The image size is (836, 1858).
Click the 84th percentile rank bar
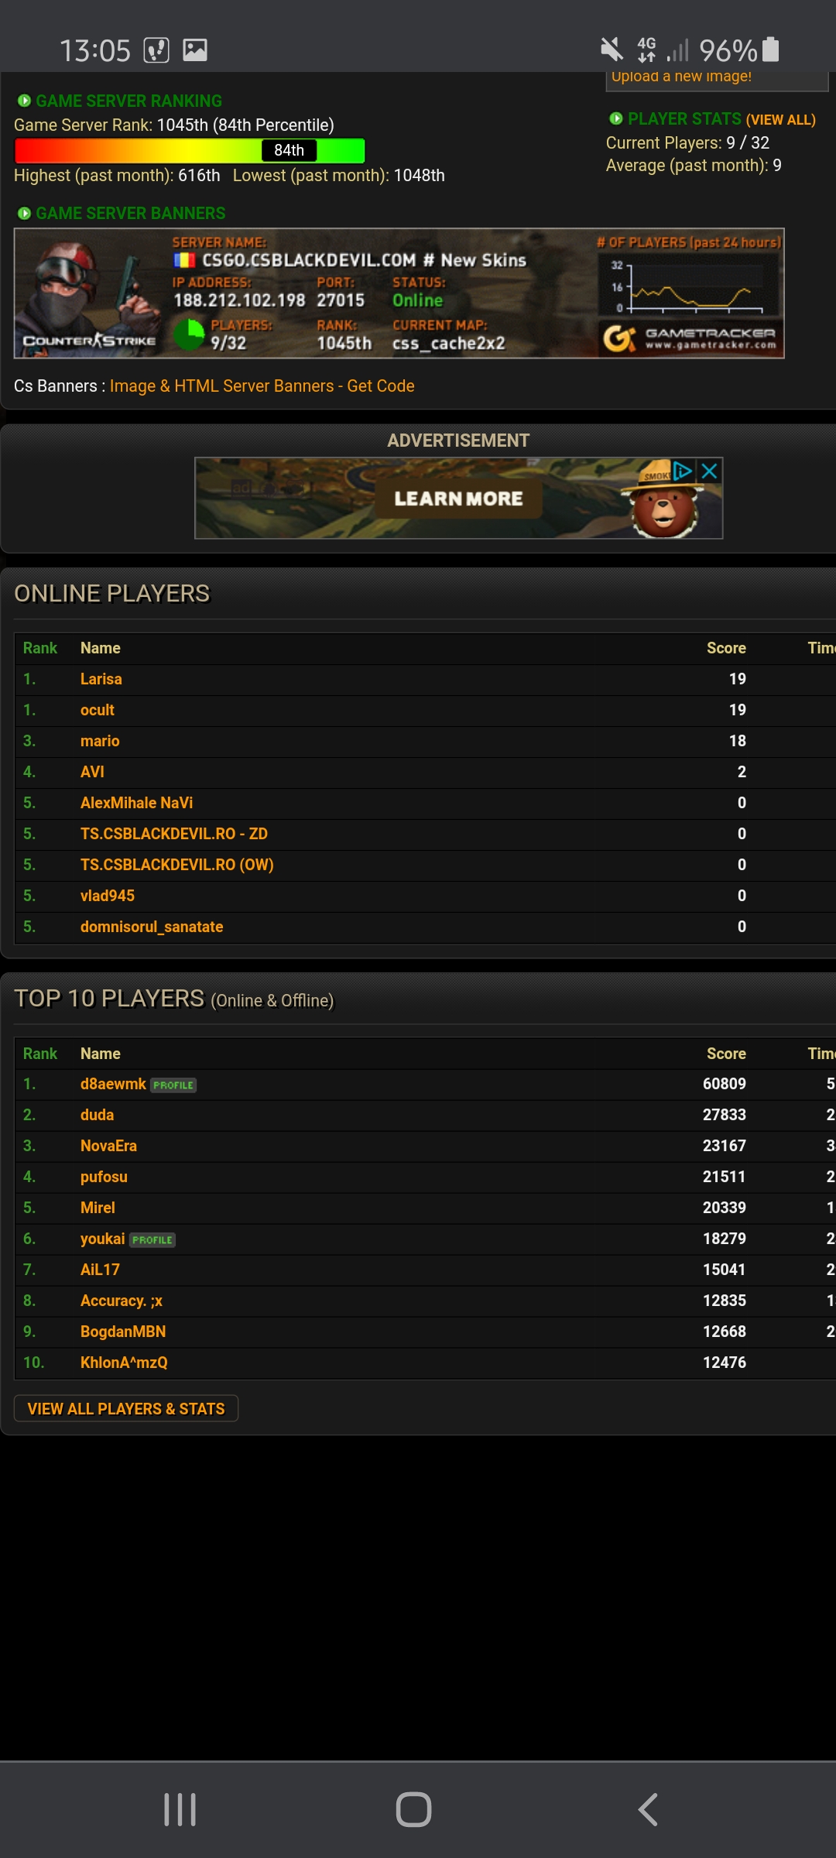[190, 150]
